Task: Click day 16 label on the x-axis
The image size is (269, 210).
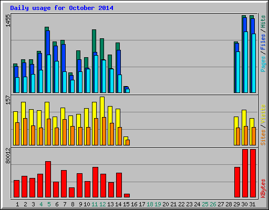Action: 134,204
